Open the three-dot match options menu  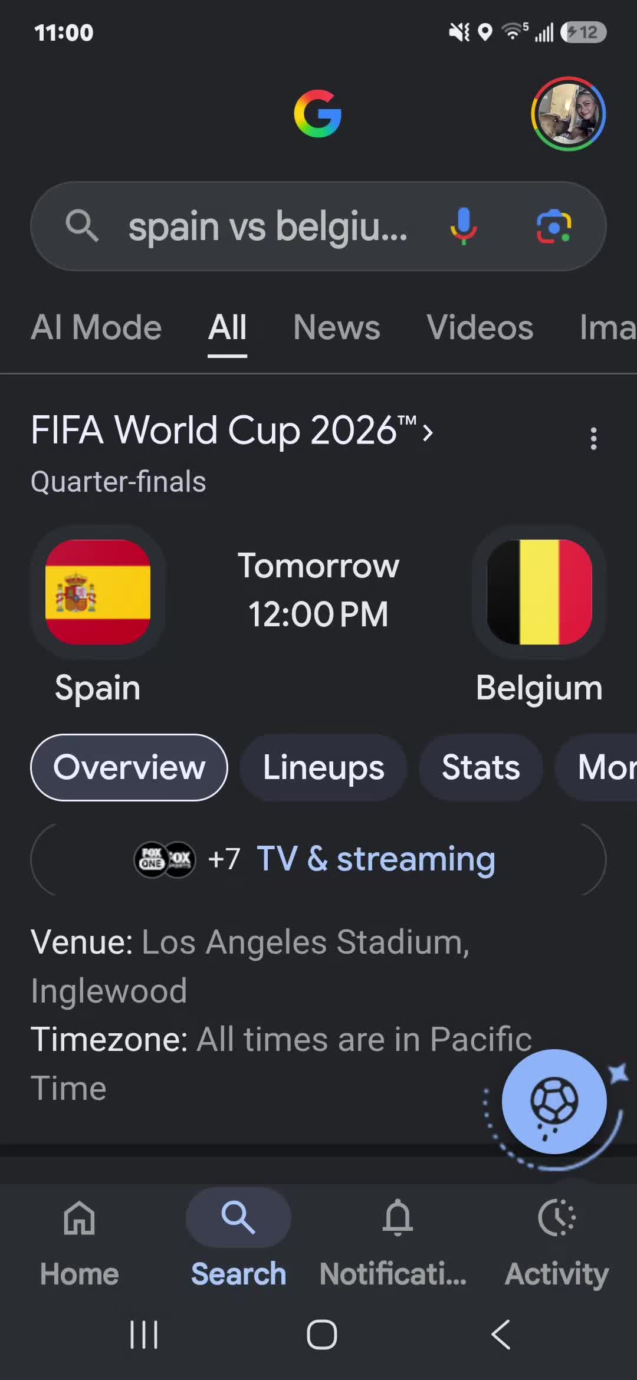(594, 439)
